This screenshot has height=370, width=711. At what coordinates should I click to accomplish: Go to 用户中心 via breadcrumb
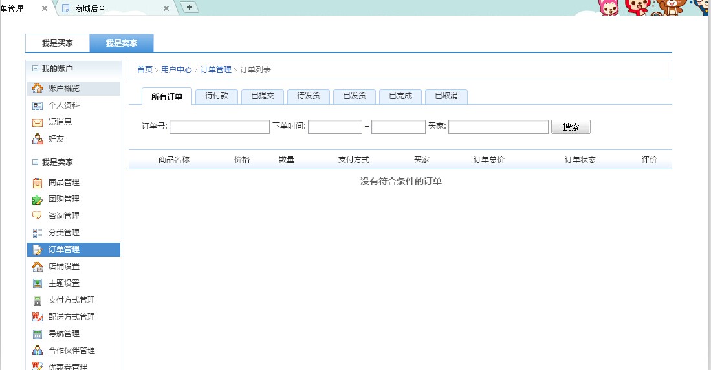click(x=176, y=70)
